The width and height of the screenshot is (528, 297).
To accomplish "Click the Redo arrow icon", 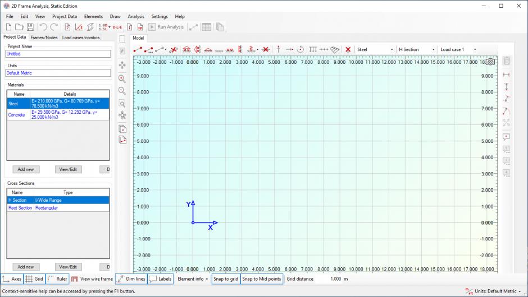I will coord(54,27).
